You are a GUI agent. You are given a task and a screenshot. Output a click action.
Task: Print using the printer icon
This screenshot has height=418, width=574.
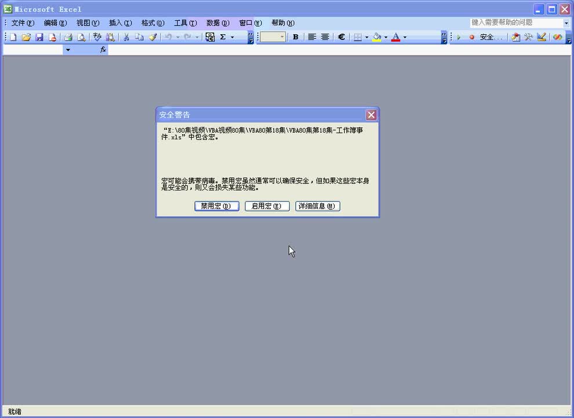click(68, 37)
